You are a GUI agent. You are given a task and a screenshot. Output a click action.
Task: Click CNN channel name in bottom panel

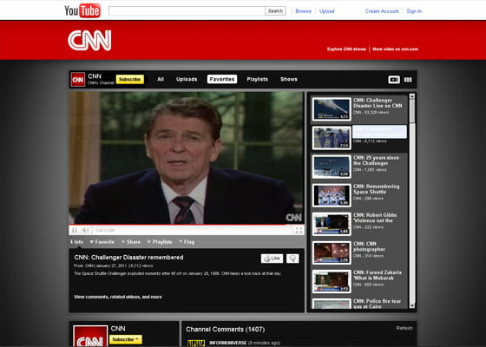[118, 329]
